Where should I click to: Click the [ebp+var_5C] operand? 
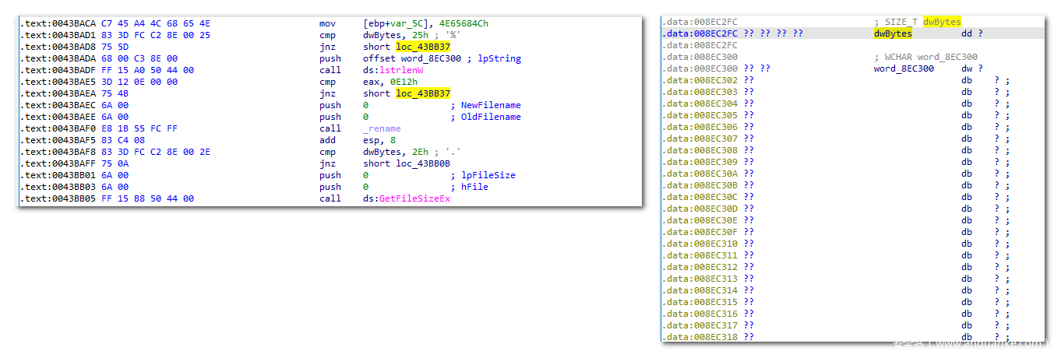coord(398,23)
